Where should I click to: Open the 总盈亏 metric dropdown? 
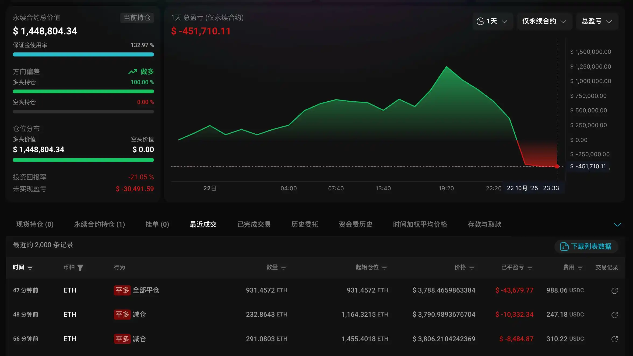tap(597, 21)
